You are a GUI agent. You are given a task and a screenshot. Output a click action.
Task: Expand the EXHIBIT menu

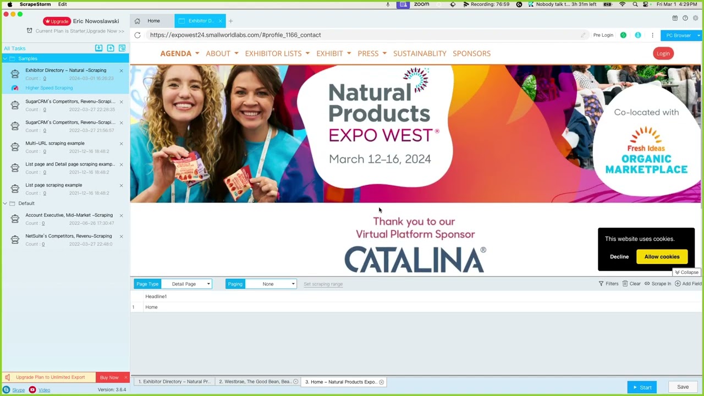pos(334,53)
